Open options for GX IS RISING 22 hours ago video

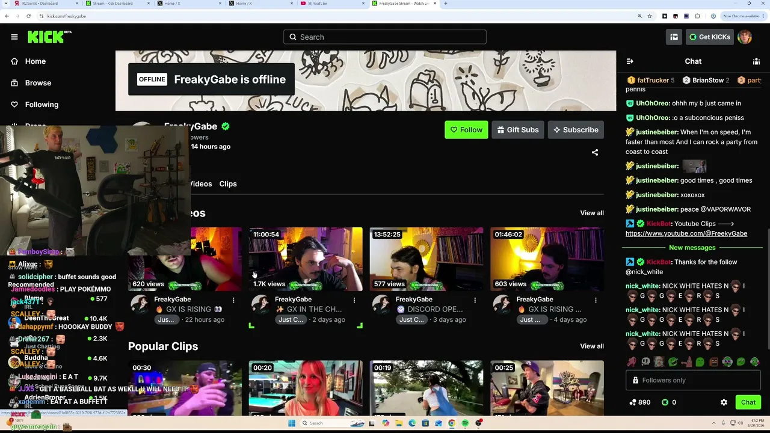point(233,299)
